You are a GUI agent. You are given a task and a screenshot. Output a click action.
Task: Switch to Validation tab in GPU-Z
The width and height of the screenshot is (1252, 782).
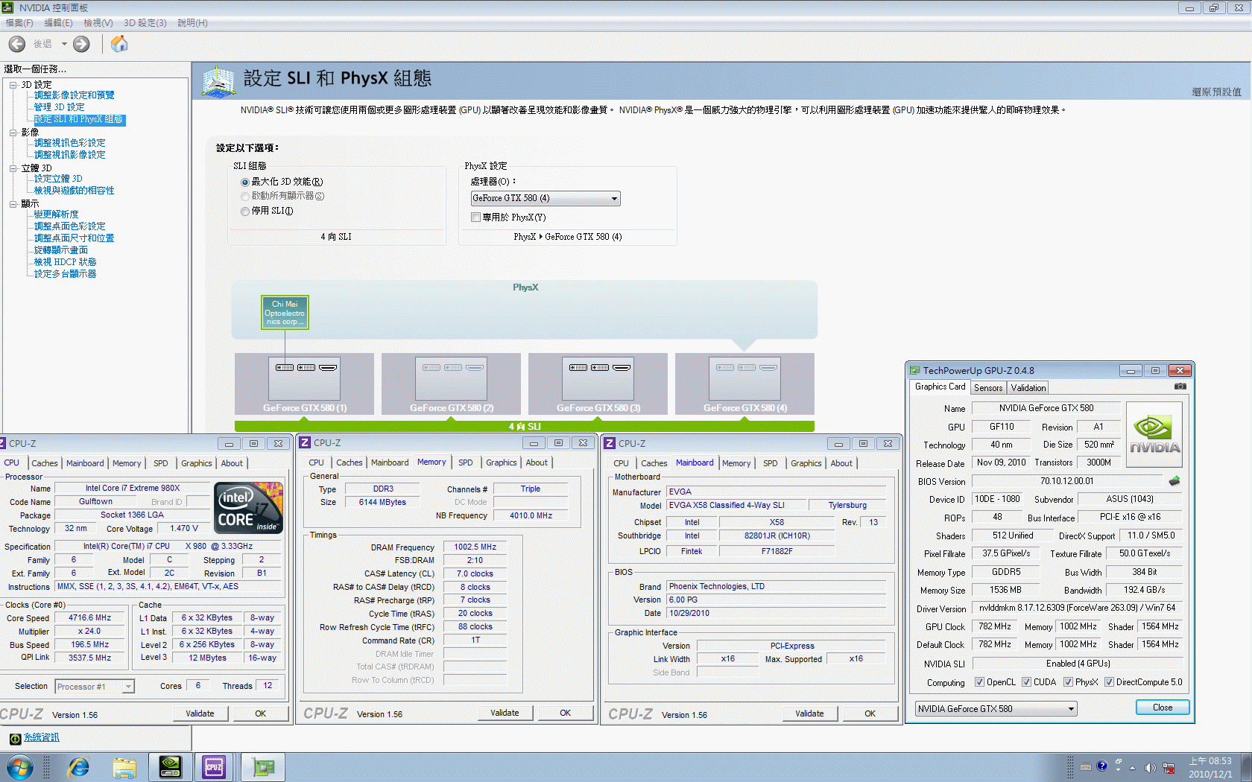click(x=1028, y=388)
